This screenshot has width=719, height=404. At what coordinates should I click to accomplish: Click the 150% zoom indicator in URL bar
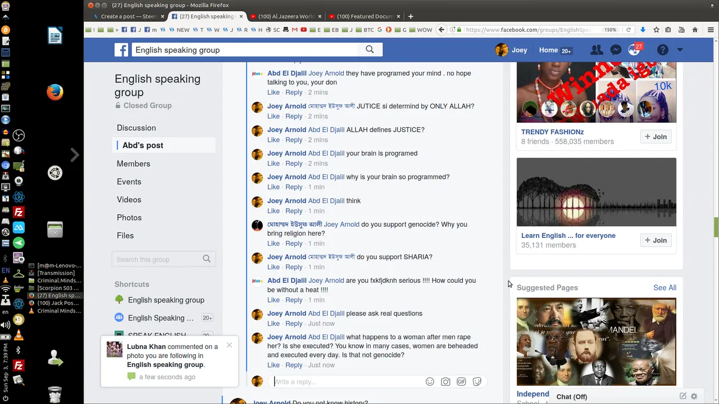(x=610, y=30)
